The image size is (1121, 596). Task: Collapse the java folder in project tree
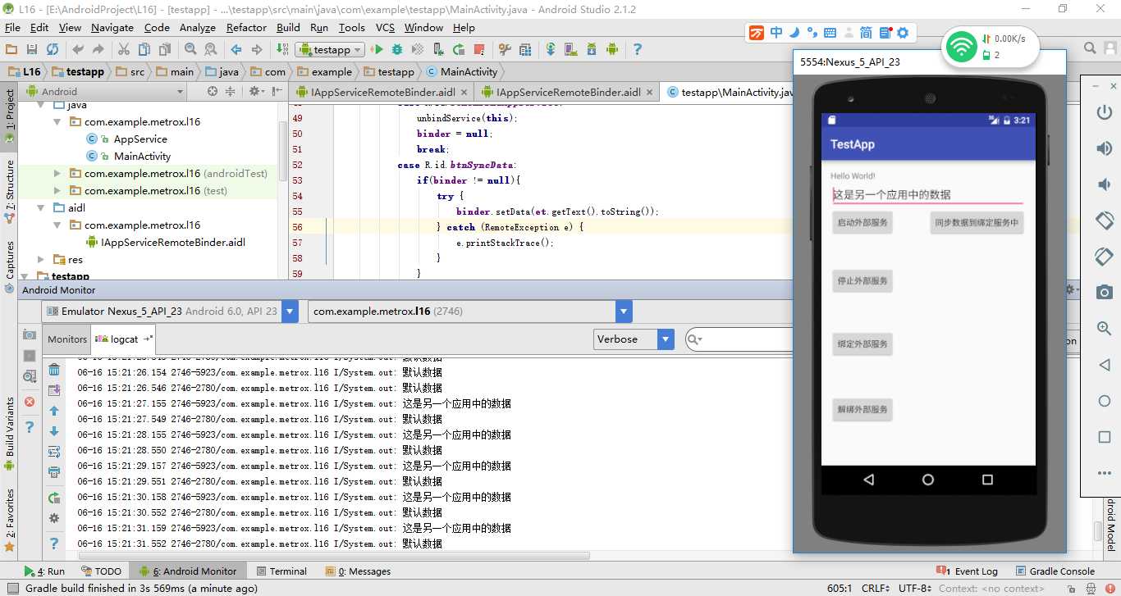[41, 105]
